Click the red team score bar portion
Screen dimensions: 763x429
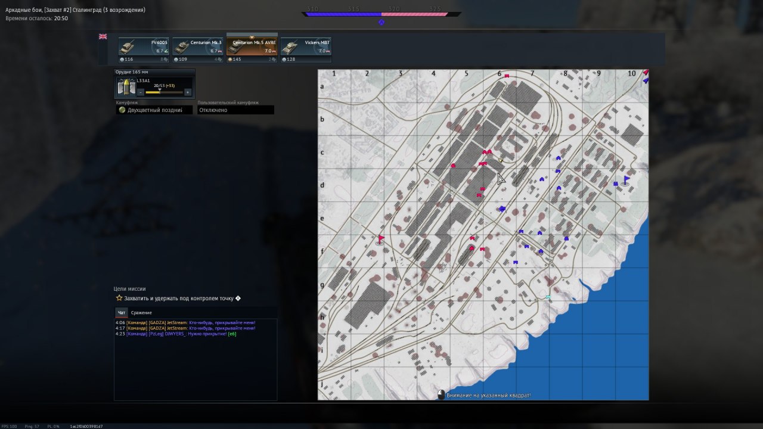(x=415, y=14)
